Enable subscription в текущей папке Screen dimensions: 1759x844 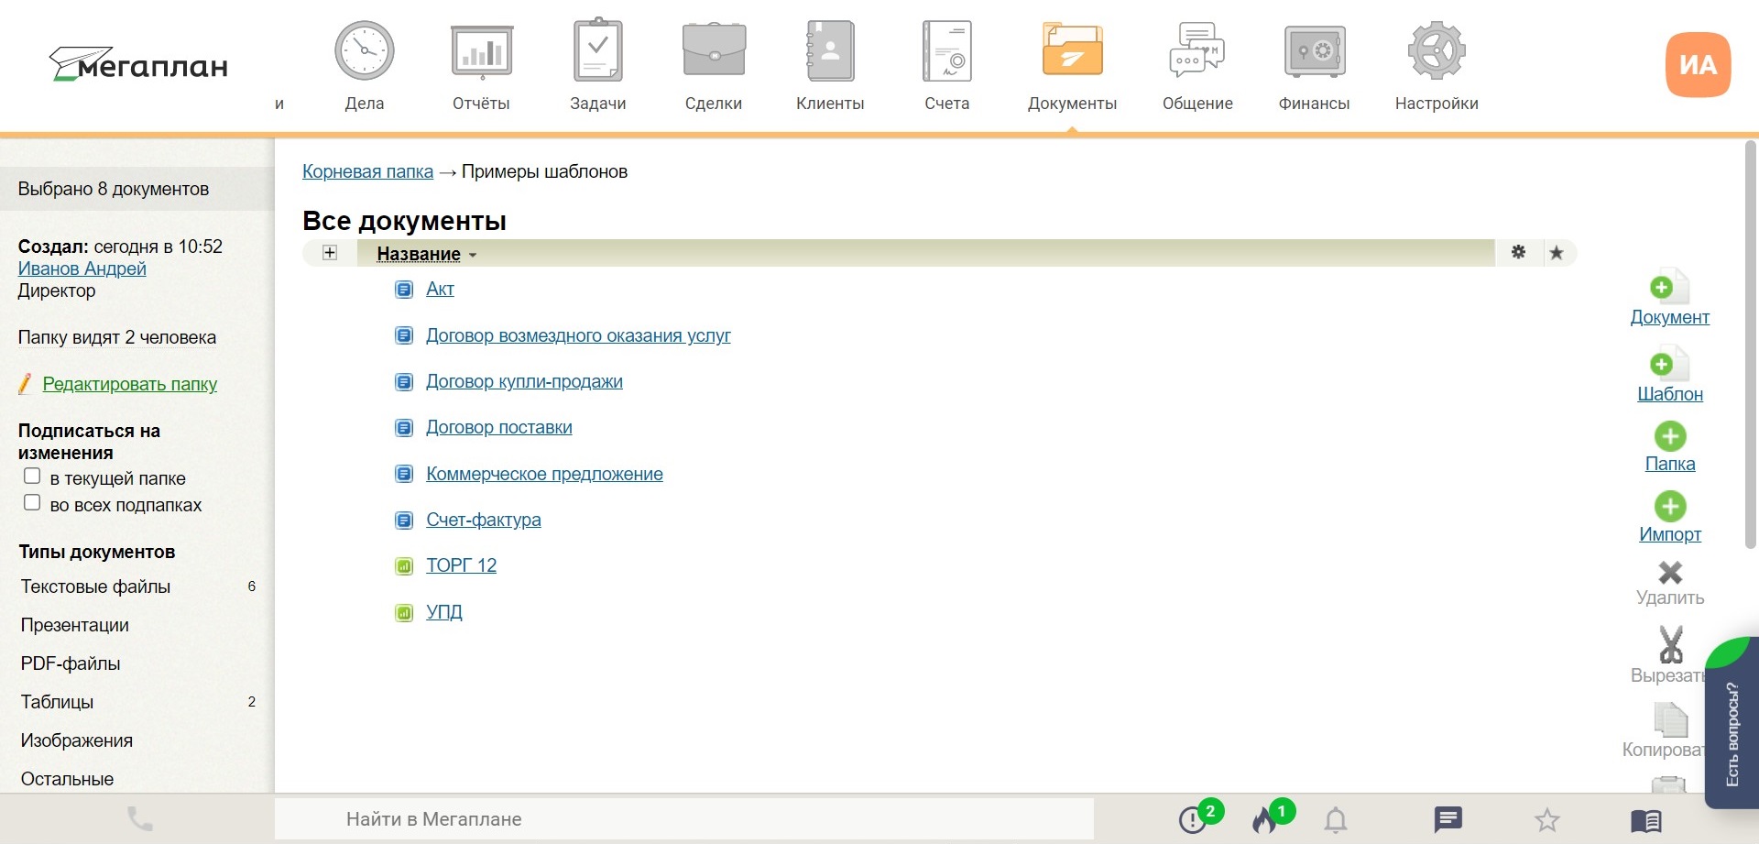tap(32, 477)
